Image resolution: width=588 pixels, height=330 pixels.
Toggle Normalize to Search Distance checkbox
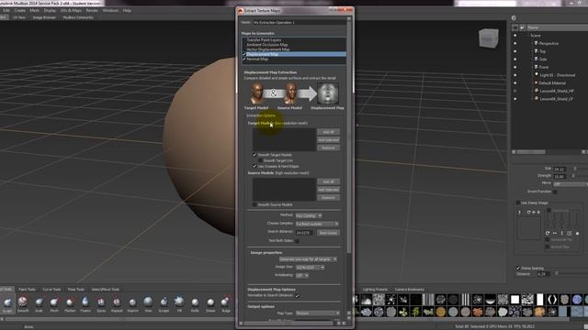[x=298, y=295]
